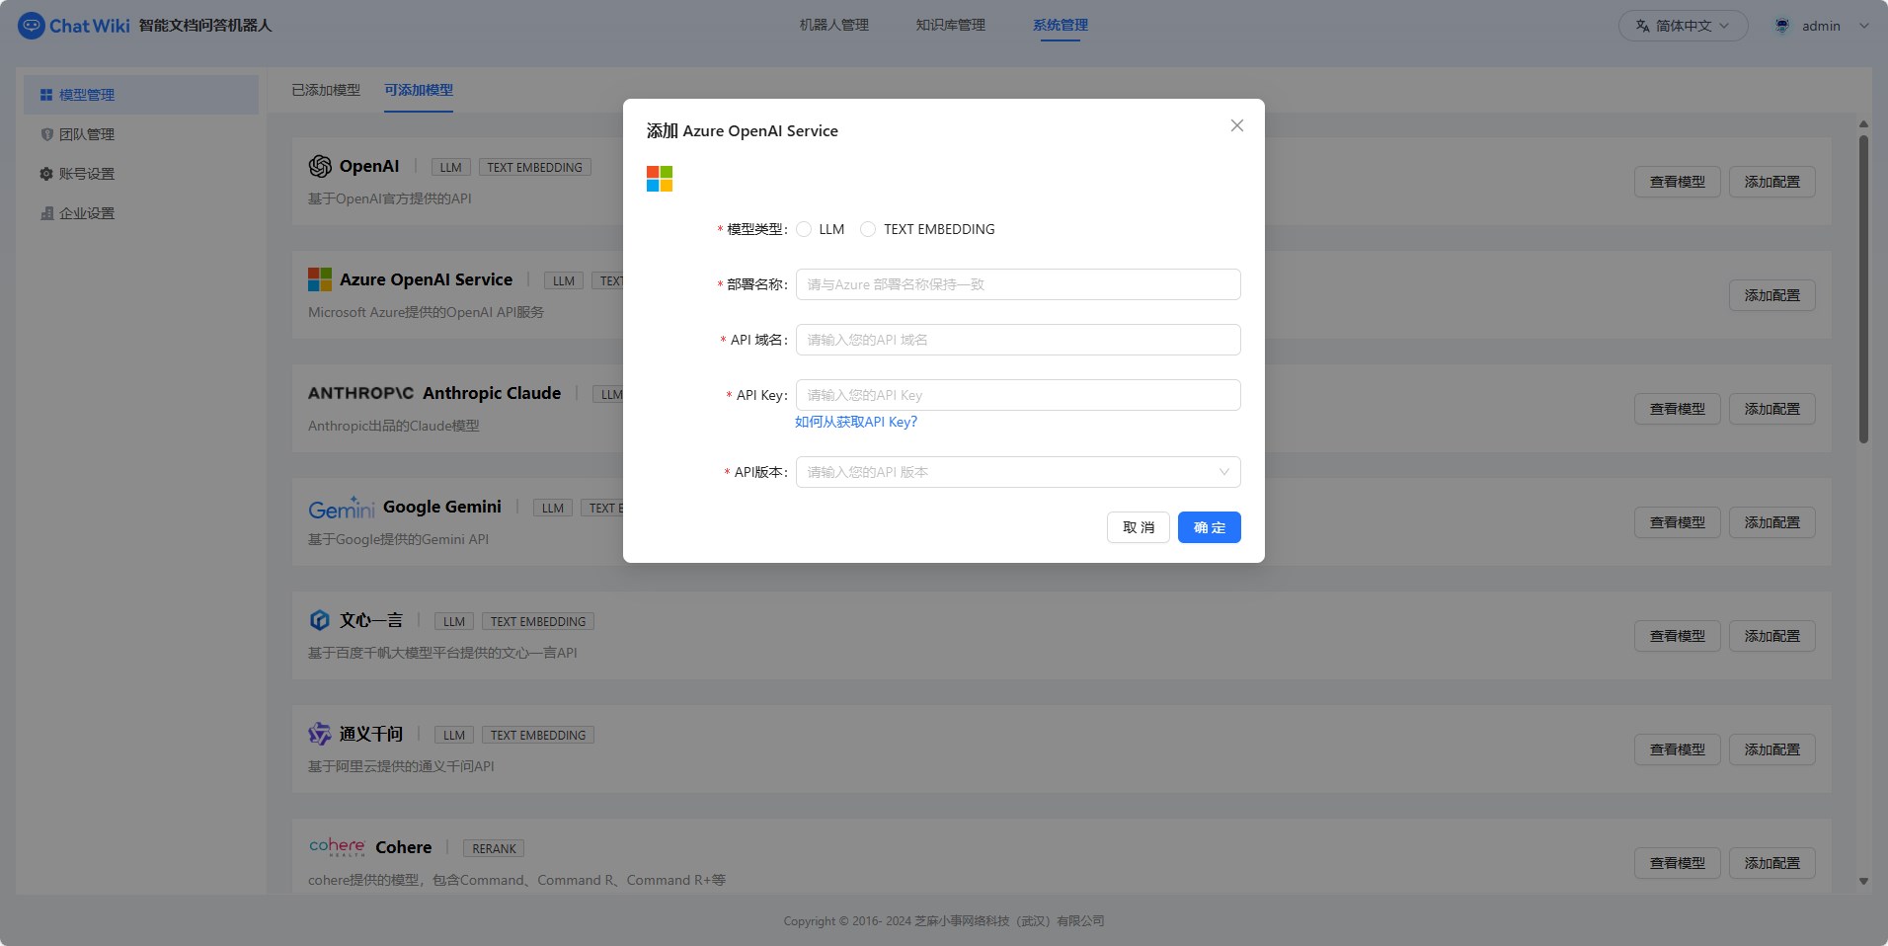
Task: Click the OpenAI logo icon
Action: [320, 167]
